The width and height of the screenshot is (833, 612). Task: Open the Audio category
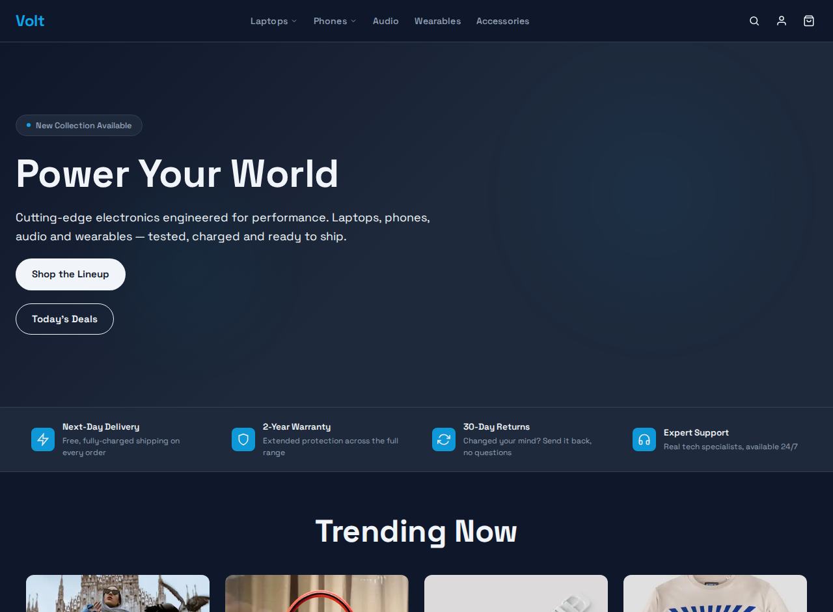pyautogui.click(x=385, y=21)
